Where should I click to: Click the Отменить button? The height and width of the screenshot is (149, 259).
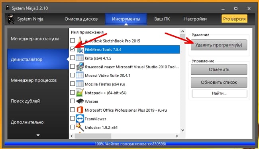[219, 70]
